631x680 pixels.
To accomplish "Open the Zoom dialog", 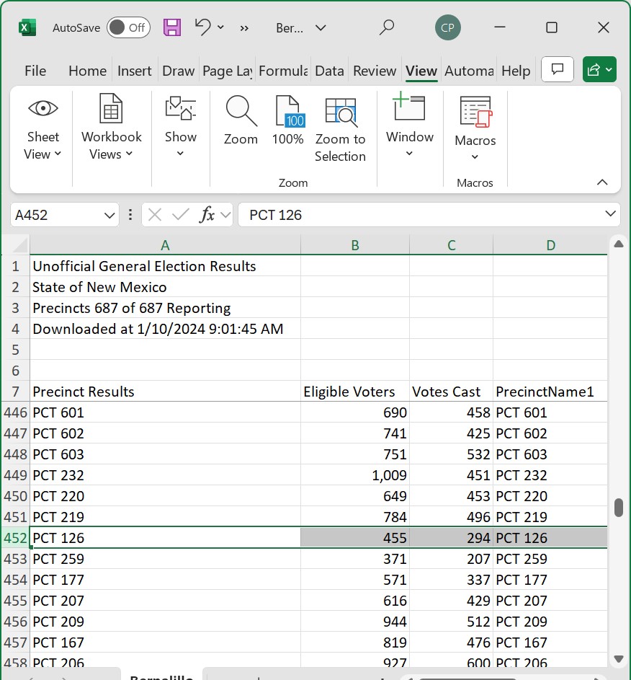I will (241, 121).
